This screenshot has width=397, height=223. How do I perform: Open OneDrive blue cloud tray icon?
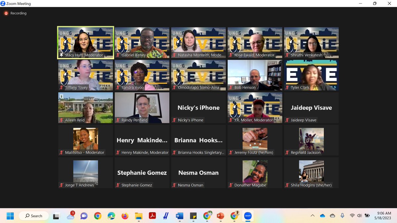point(322,216)
